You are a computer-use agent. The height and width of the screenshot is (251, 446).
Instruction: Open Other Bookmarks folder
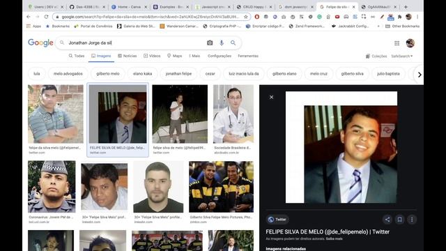click(x=402, y=26)
